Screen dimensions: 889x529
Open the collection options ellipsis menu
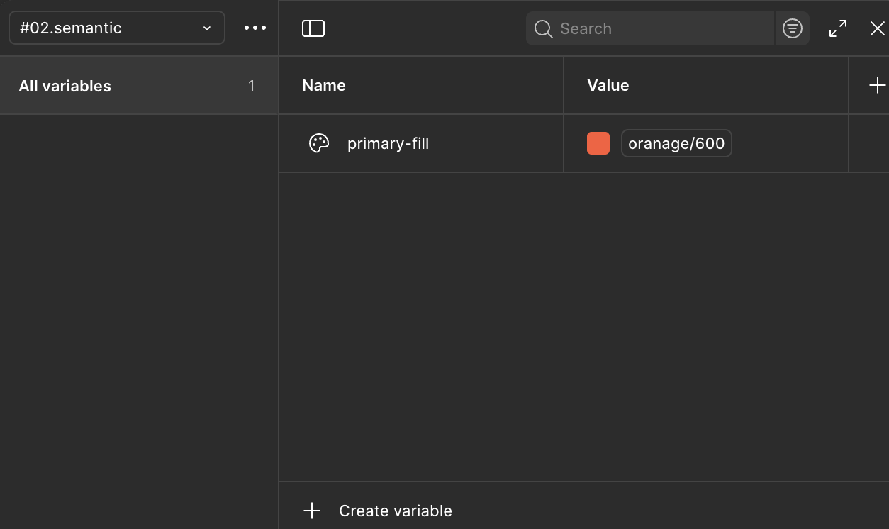coord(255,28)
